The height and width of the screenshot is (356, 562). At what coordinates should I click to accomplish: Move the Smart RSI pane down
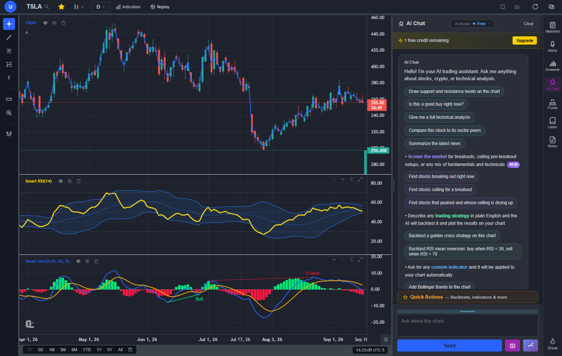[343, 179]
